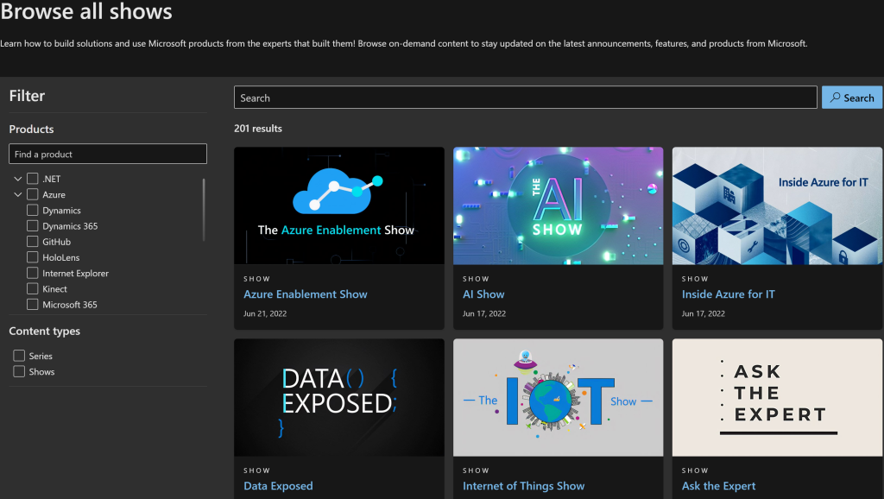884x499 pixels.
Task: Toggle the HoloLens checkbox
Action: click(x=33, y=257)
